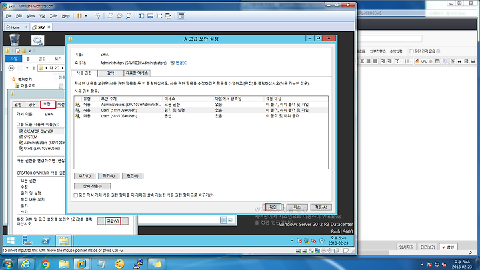Click the 편집(E) button
This screenshot has width=480, height=270.
pos(133,176)
